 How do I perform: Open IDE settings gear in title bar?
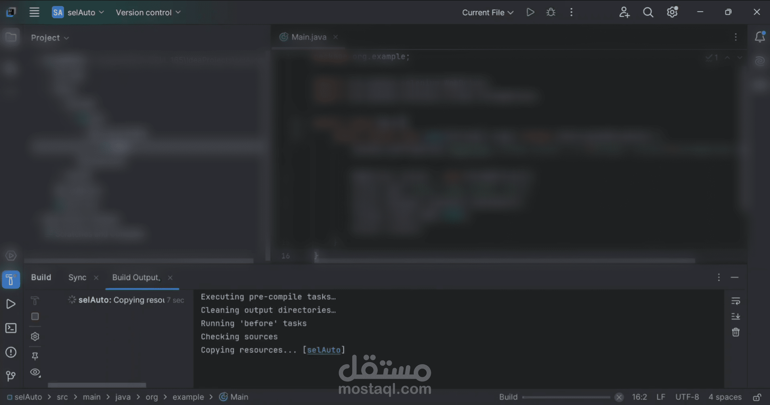(x=672, y=13)
